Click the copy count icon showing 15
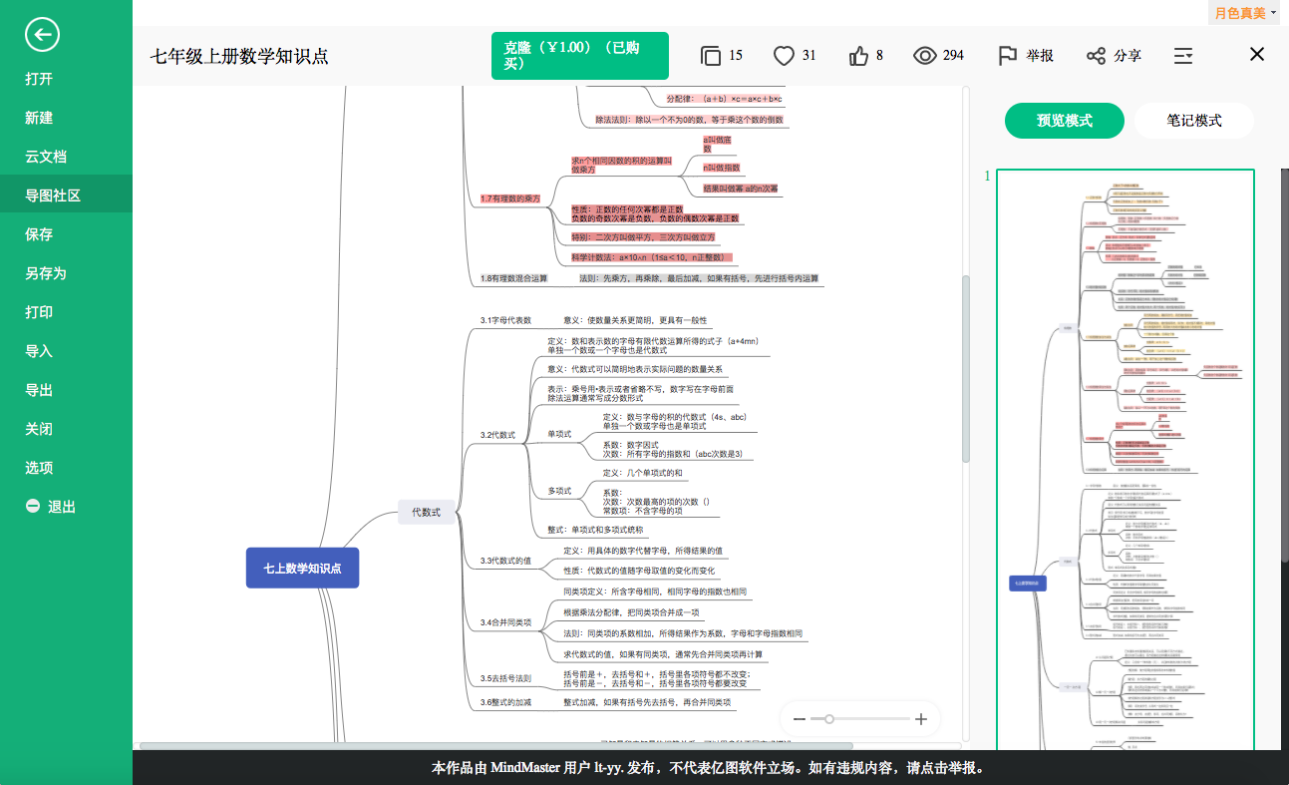The height and width of the screenshot is (785, 1289). [711, 56]
